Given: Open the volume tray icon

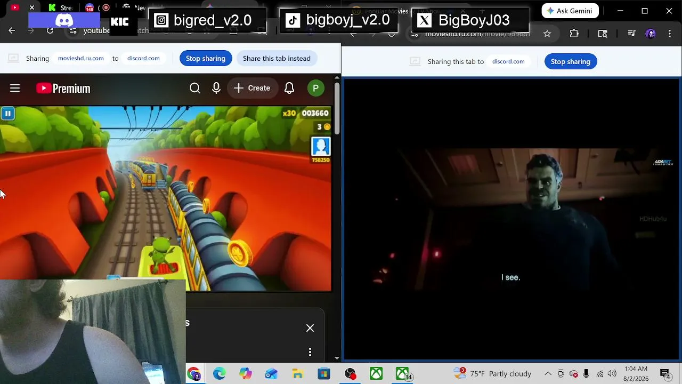Looking at the screenshot, I should click(612, 374).
